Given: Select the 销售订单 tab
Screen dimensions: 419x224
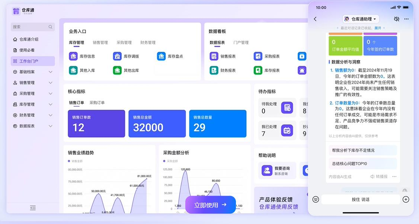Looking at the screenshot, I should pyautogui.click(x=76, y=103).
